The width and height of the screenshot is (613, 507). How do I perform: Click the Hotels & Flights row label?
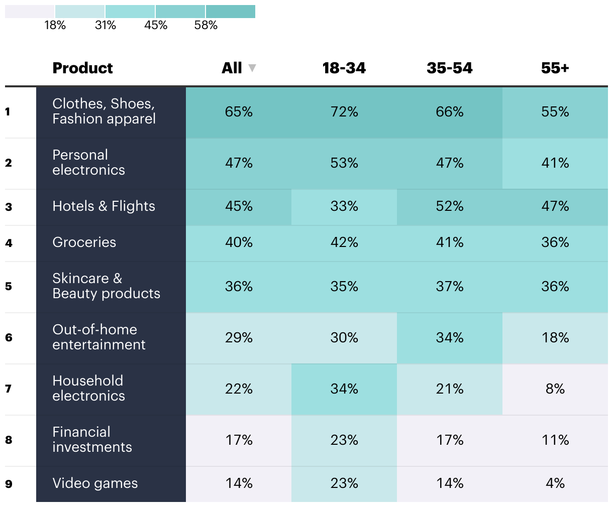(x=104, y=206)
